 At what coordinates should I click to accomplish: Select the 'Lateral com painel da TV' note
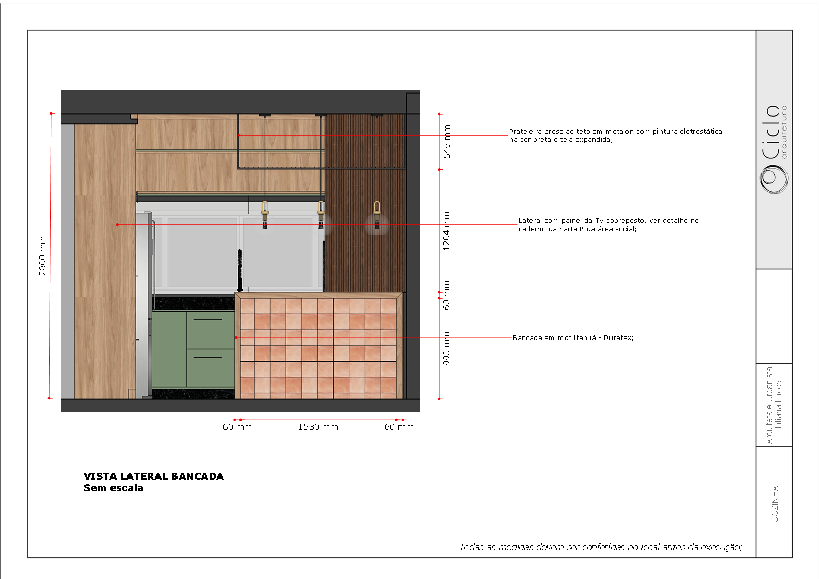click(x=608, y=224)
